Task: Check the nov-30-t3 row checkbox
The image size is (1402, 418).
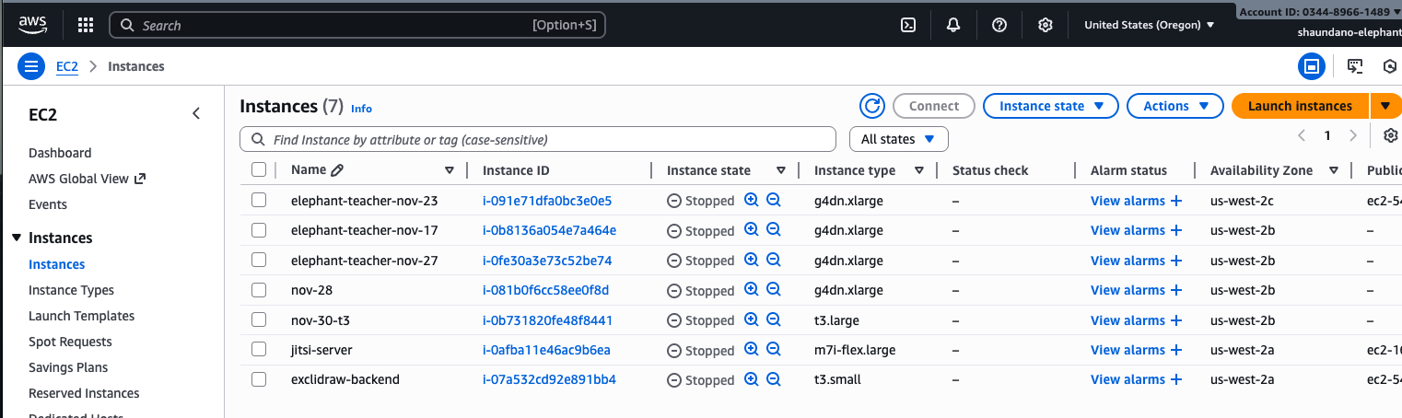Action: click(x=259, y=319)
